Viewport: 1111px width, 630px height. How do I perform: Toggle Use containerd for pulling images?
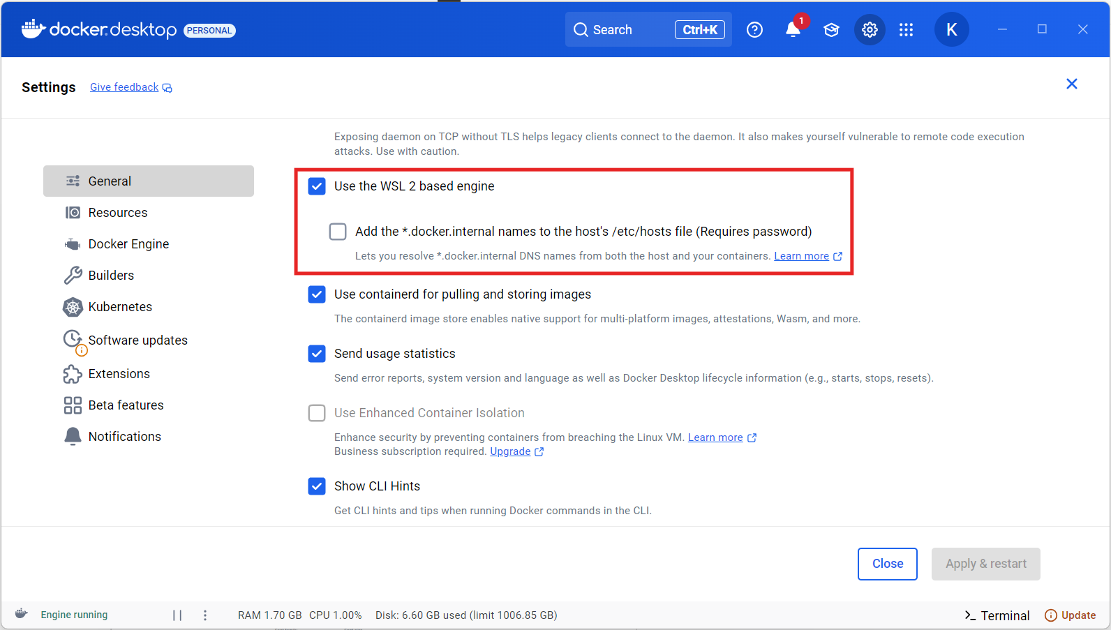317,294
